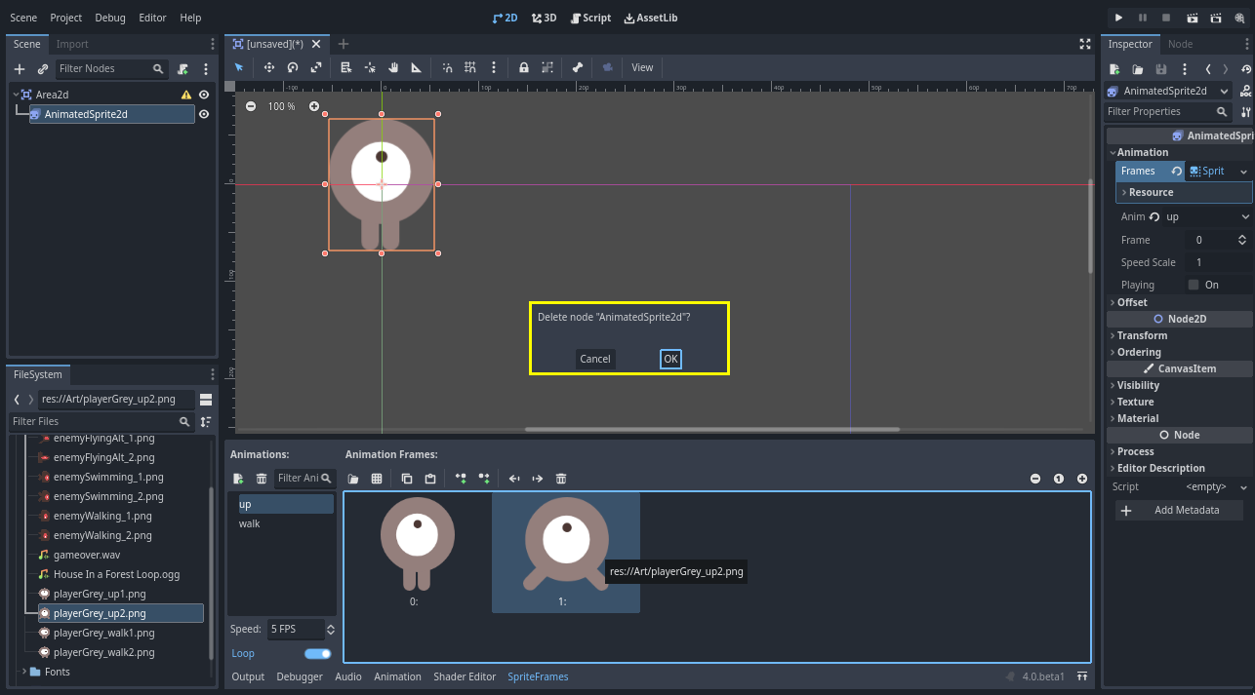Open the Script empty dropdown
Viewport: 1255px width, 695px height.
(x=1214, y=486)
